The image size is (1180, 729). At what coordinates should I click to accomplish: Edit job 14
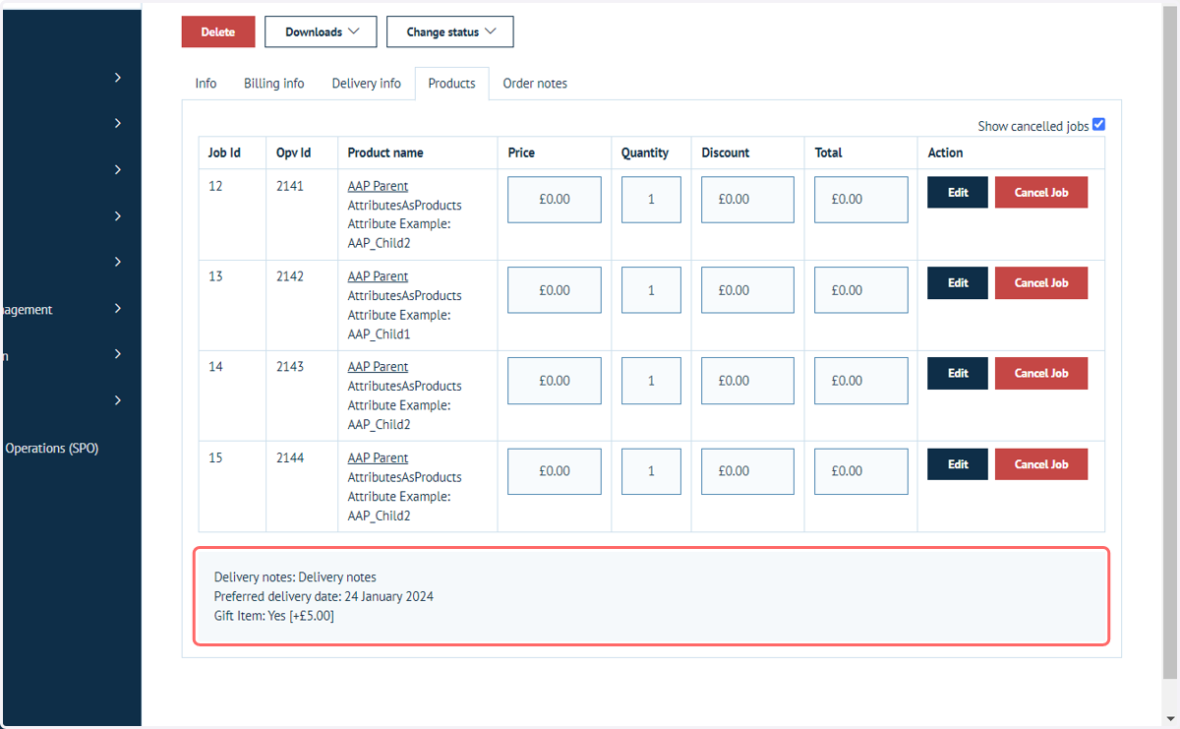coord(958,374)
